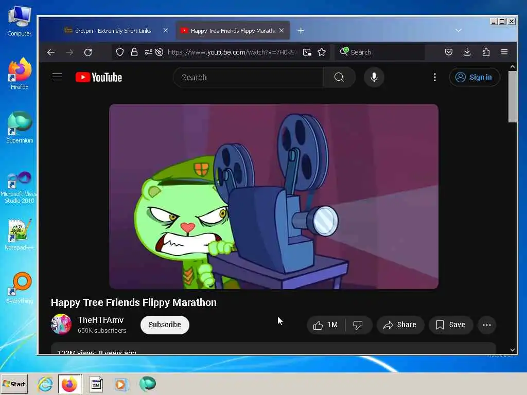Select Visual Studio 2010 desktop shortcut
This screenshot has width=527, height=395.
19,187
